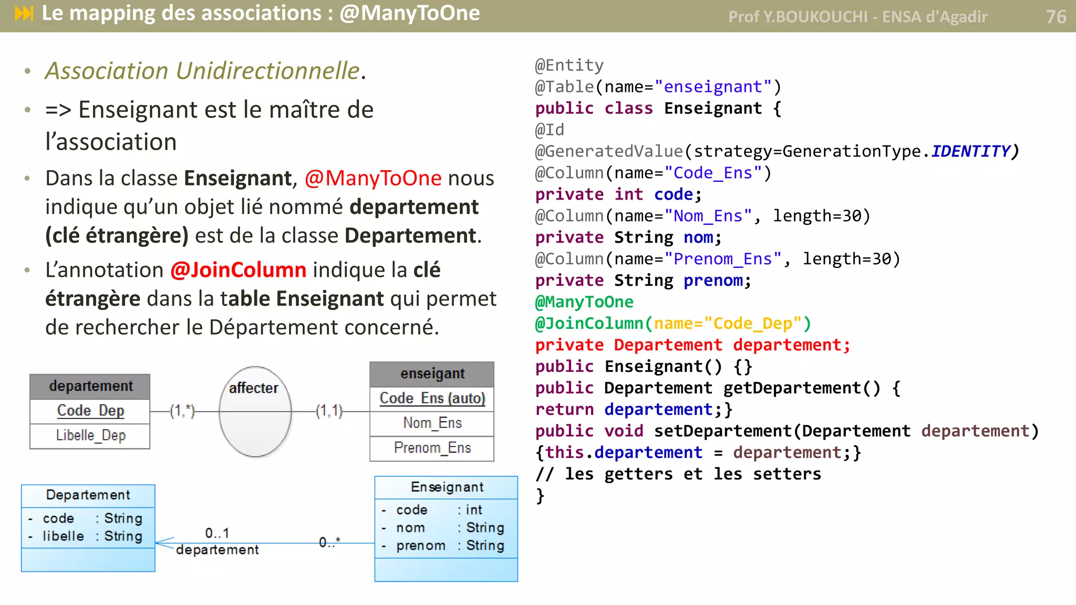Click '0..1' multiplicity on UML association
The image size is (1076, 605).
(x=217, y=534)
